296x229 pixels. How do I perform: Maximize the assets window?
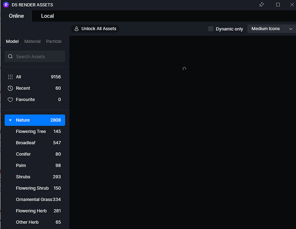[278, 5]
